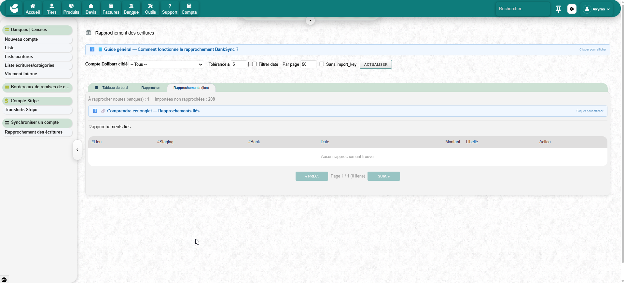Open Liste écritures in the sidebar

(x=19, y=57)
